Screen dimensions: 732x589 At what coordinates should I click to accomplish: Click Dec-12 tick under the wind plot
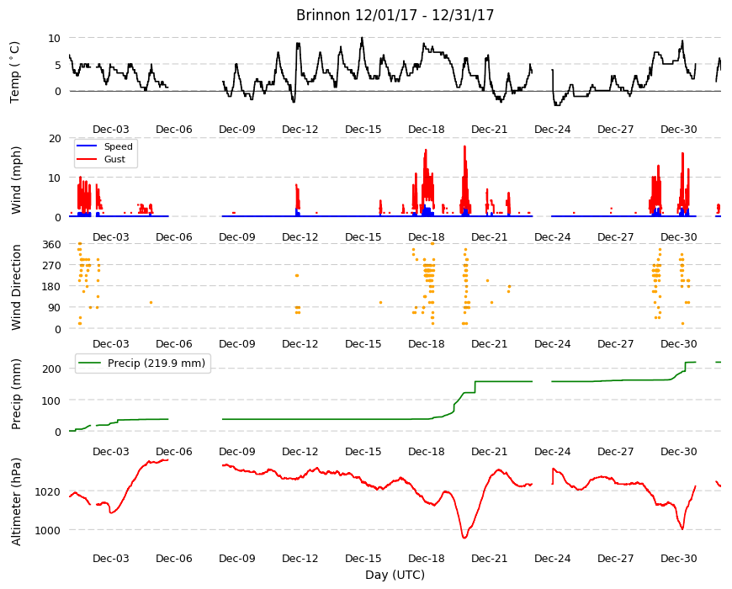pos(300,236)
